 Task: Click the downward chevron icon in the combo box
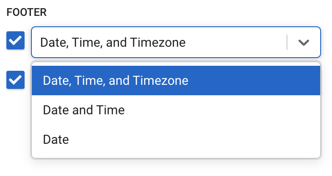tap(304, 43)
